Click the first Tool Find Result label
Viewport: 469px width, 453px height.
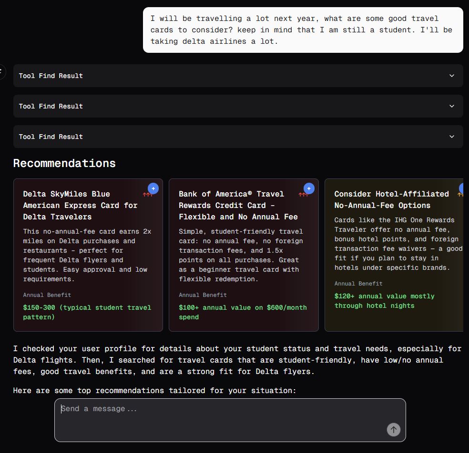pos(51,76)
